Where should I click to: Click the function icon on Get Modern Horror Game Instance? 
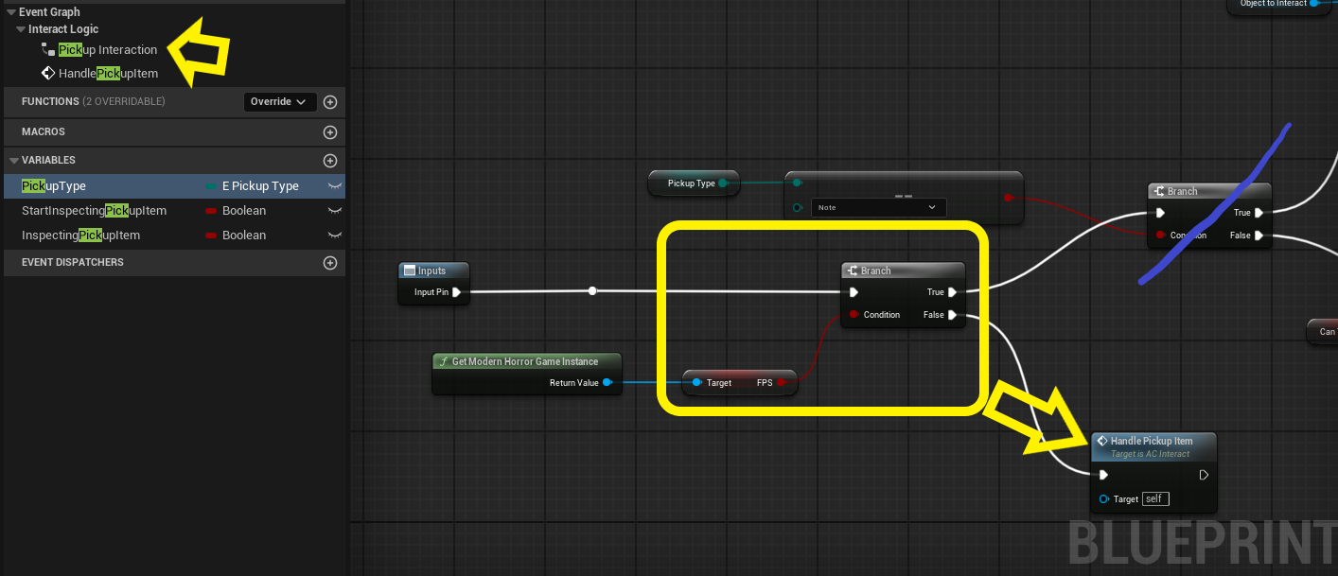442,361
